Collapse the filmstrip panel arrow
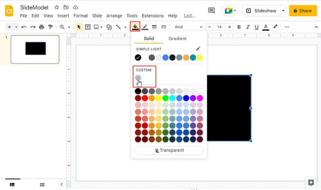The width and height of the screenshot is (321, 190). (61, 185)
